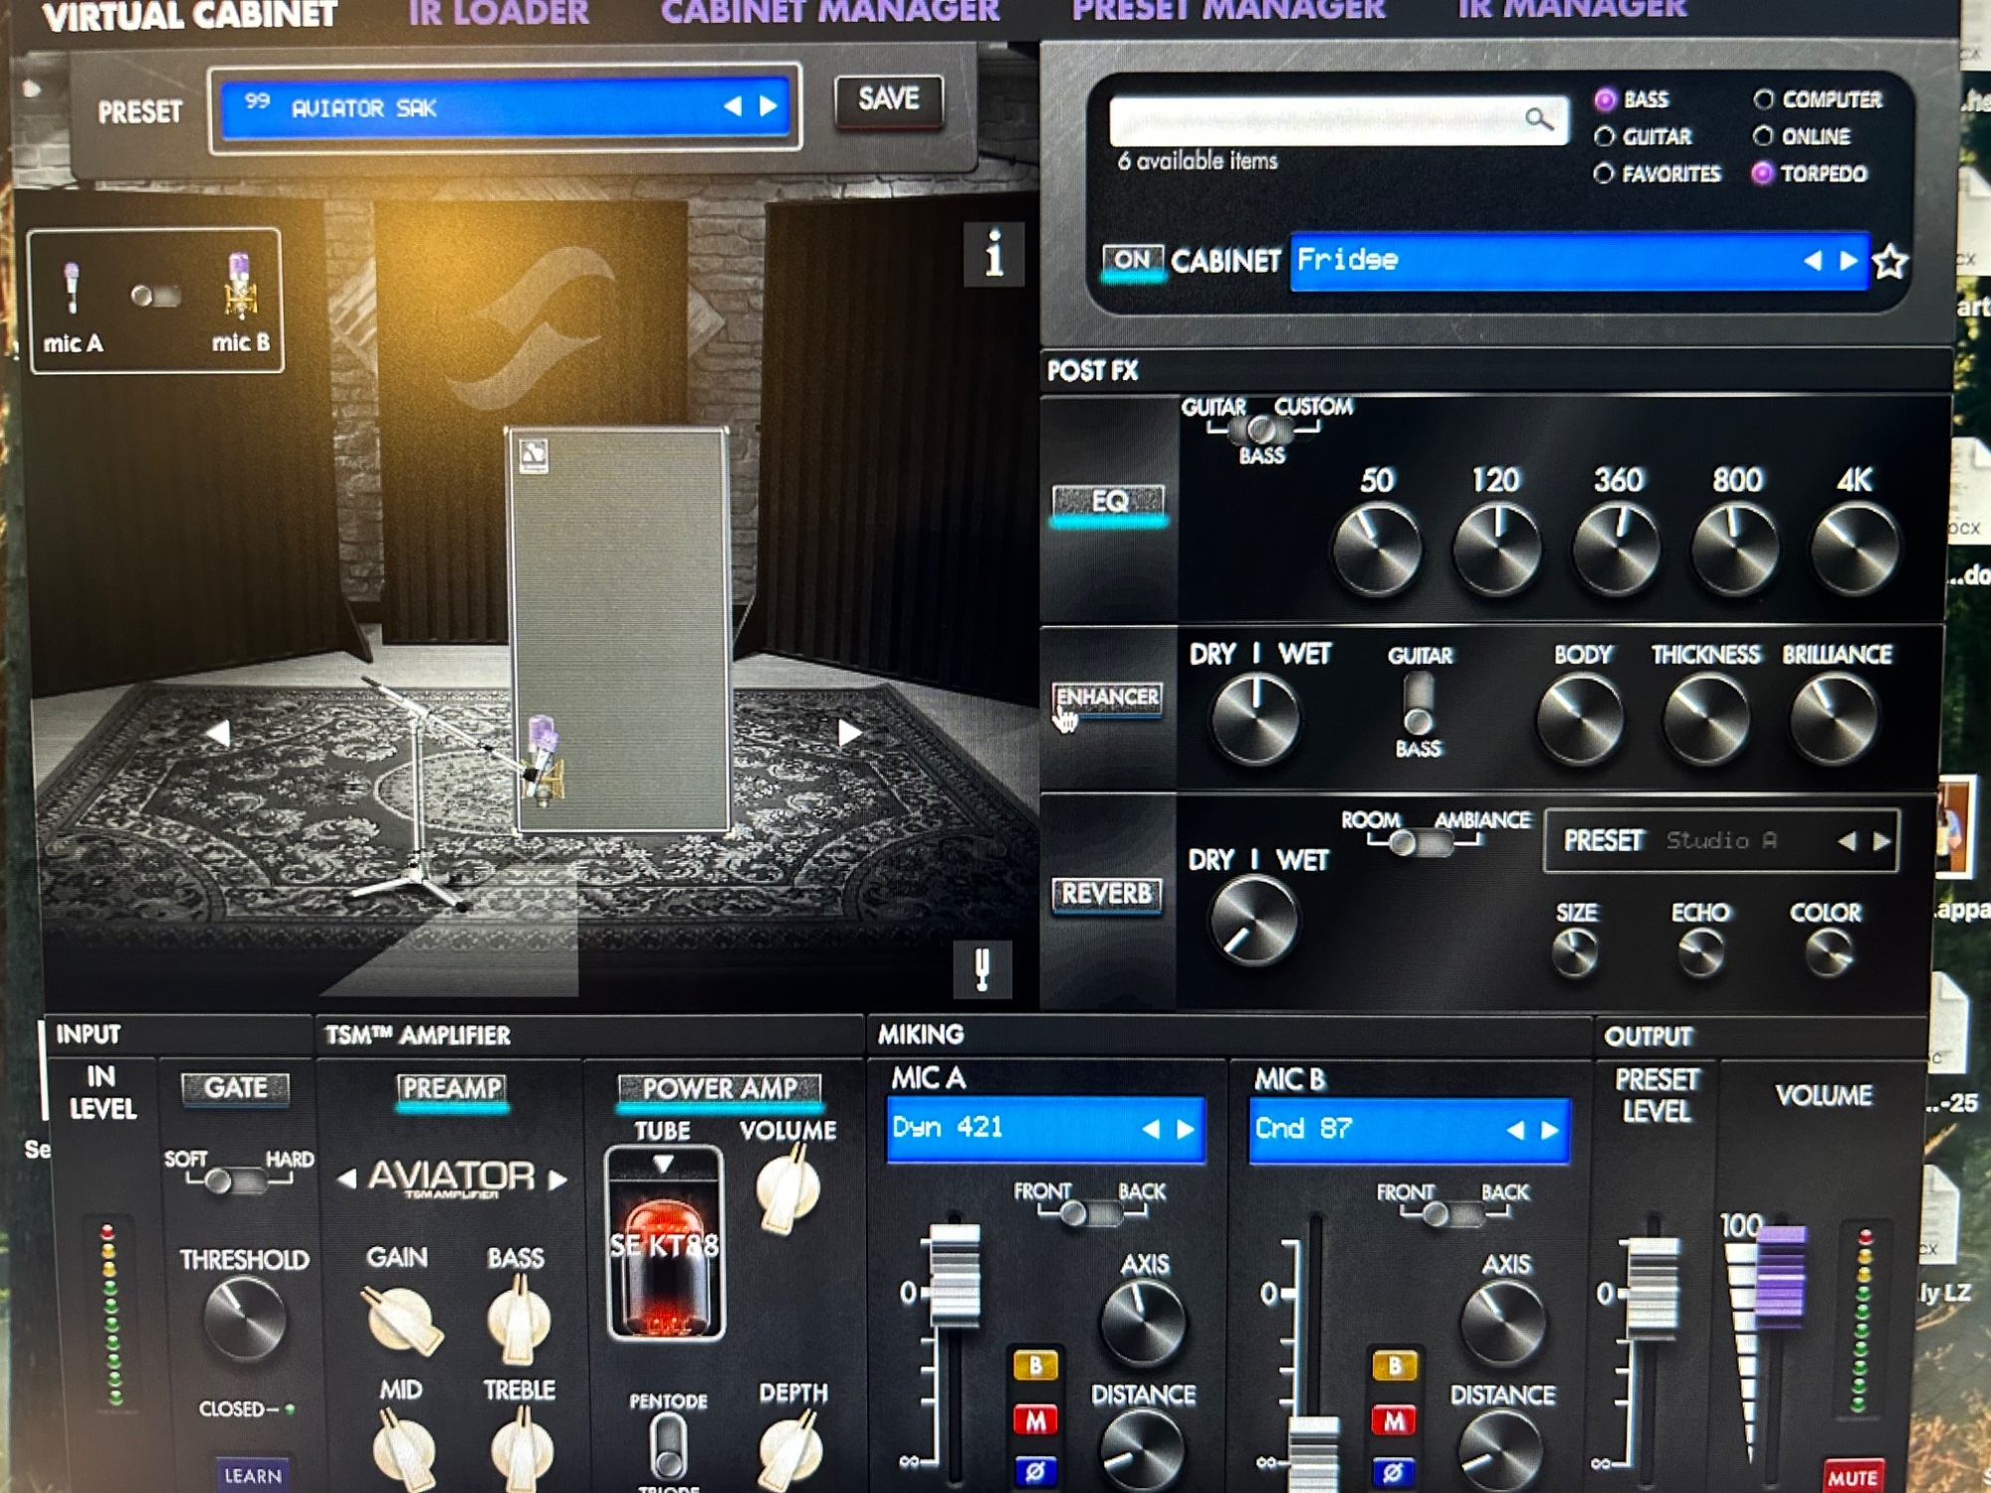
Task: Click the SAVE preset button
Action: click(889, 100)
